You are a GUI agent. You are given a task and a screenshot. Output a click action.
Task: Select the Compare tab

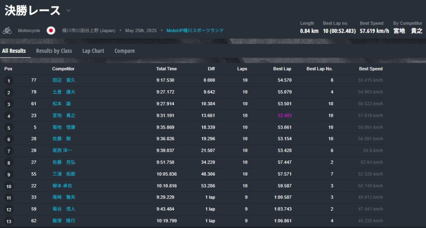tap(124, 51)
